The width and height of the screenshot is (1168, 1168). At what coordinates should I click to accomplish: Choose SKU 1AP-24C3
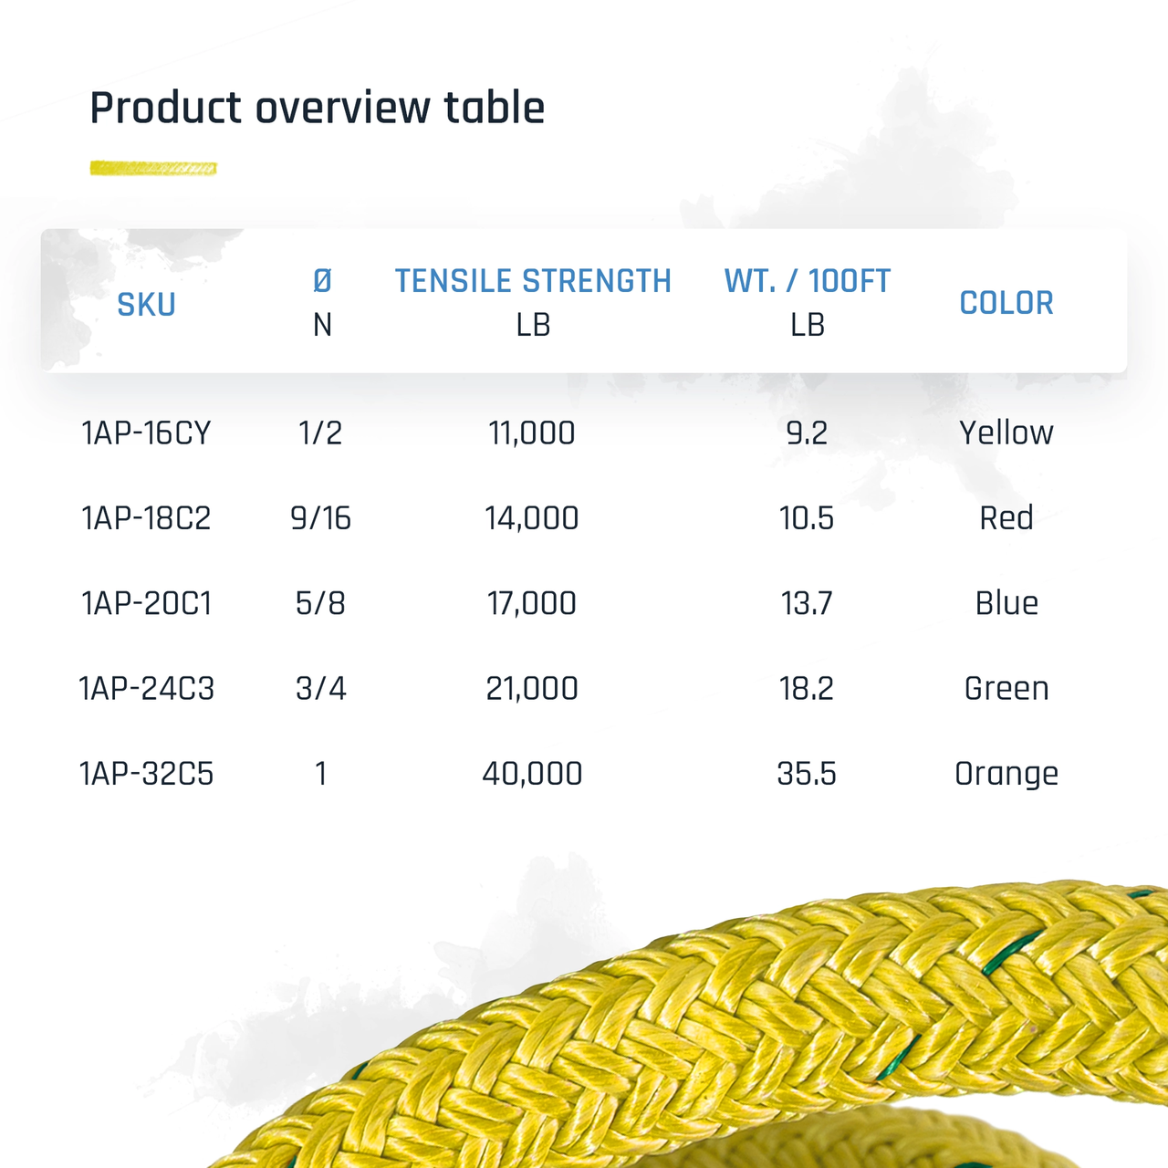146,688
